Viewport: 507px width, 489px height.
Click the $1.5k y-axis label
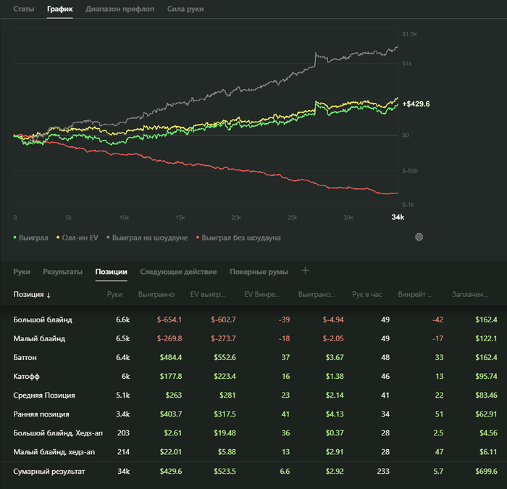pos(409,34)
